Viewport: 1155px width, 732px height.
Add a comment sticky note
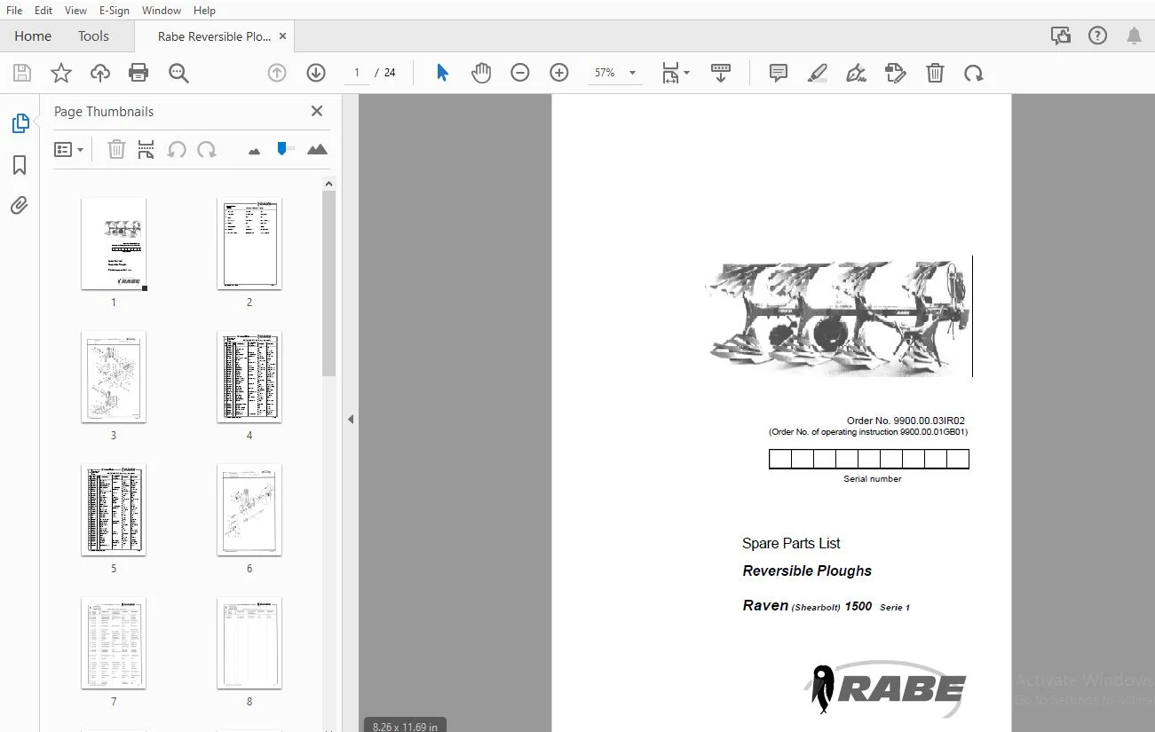coord(779,73)
